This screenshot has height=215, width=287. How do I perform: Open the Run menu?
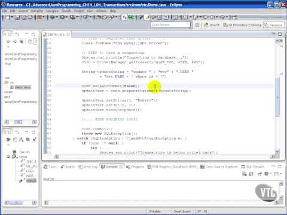click(90, 11)
